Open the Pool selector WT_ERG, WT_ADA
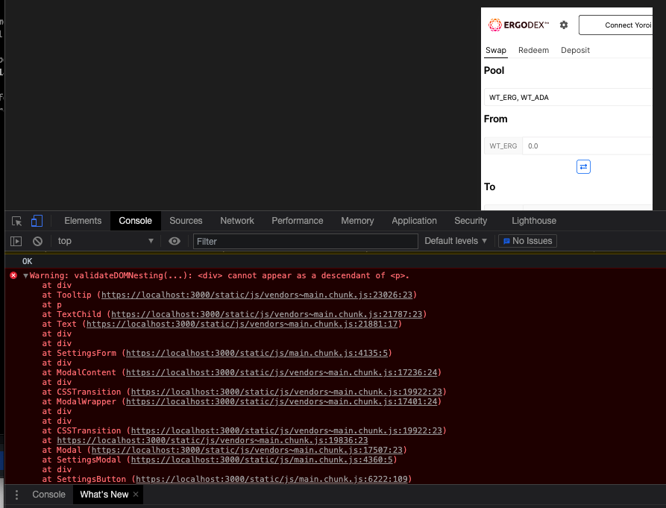 tap(568, 97)
